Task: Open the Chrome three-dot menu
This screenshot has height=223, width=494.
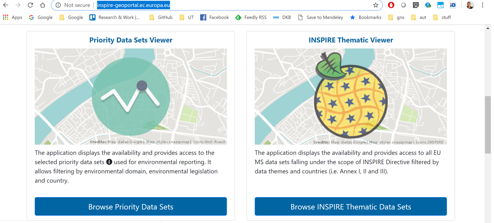Action: [x=482, y=5]
